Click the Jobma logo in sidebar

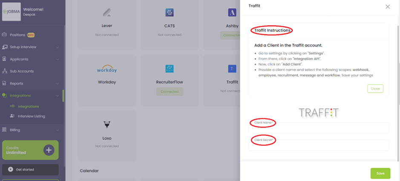pos(12,12)
